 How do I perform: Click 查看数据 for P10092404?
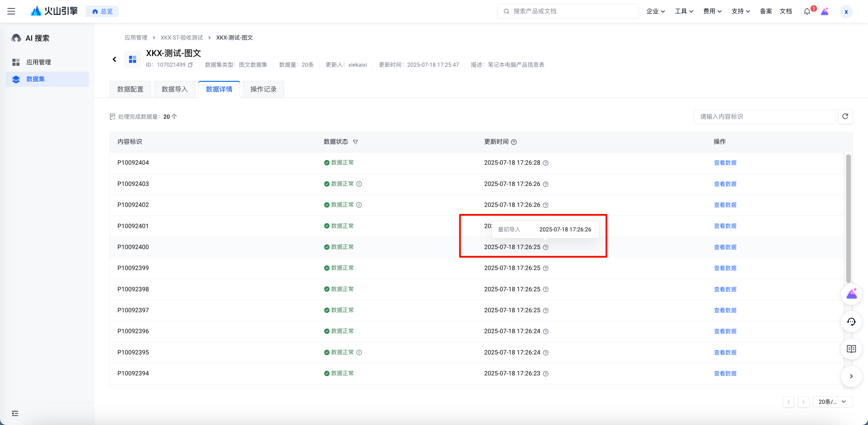[x=725, y=163]
